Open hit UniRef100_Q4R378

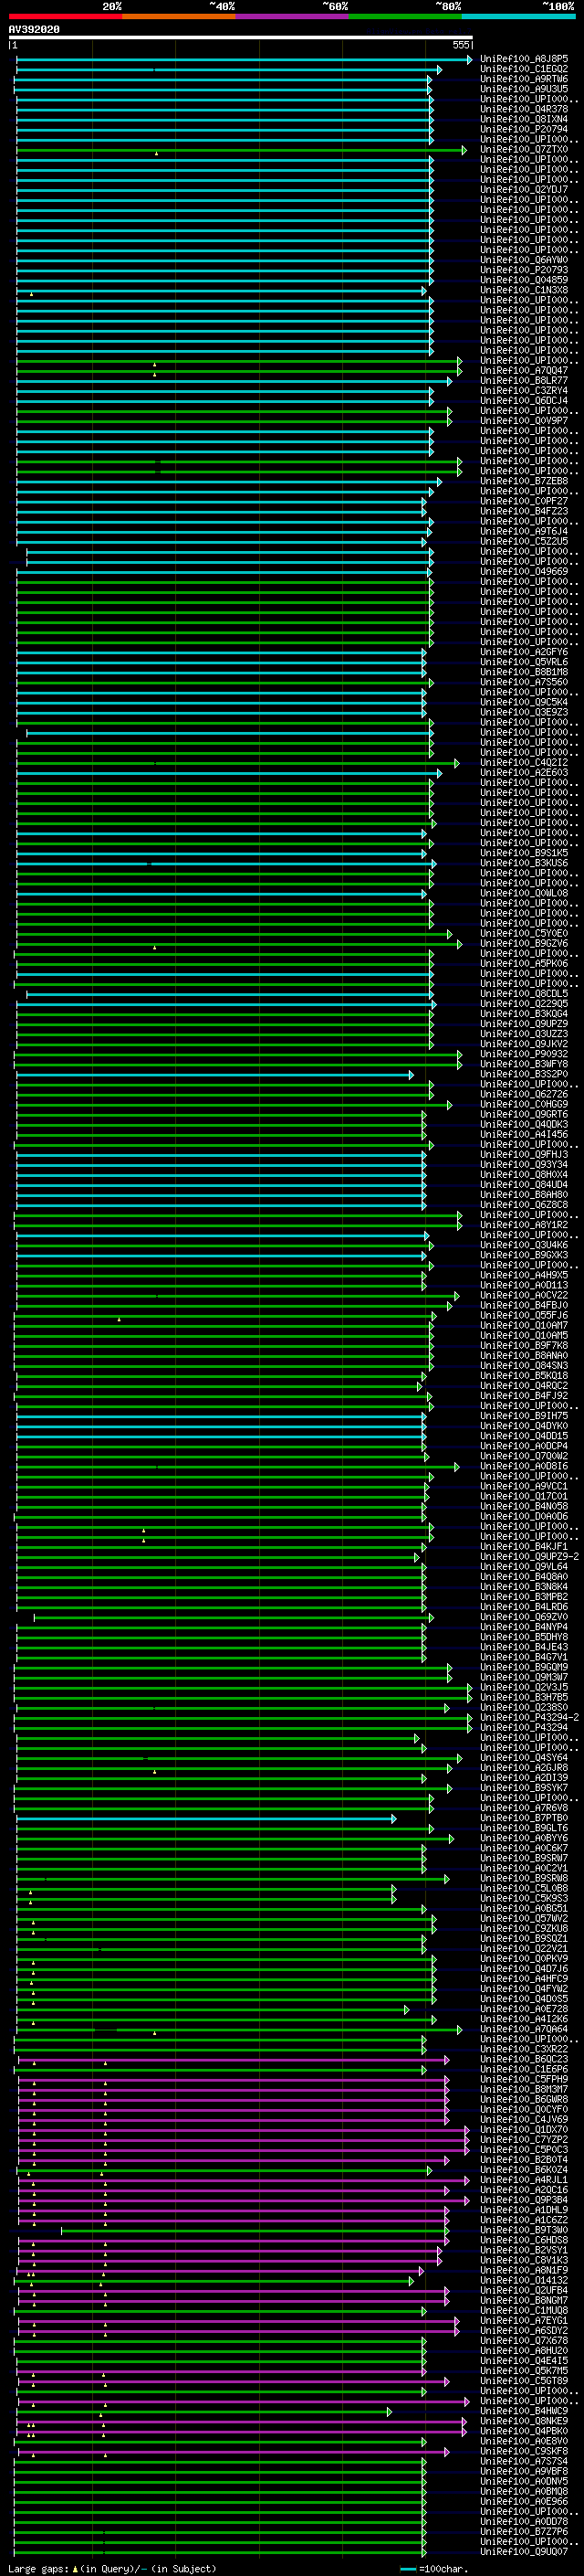point(524,109)
